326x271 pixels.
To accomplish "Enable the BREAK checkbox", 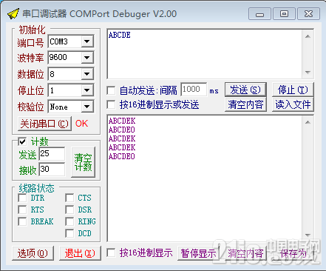I will (22, 221).
